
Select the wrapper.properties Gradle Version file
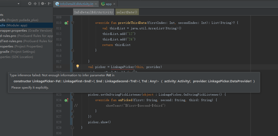click(x=26, y=31)
